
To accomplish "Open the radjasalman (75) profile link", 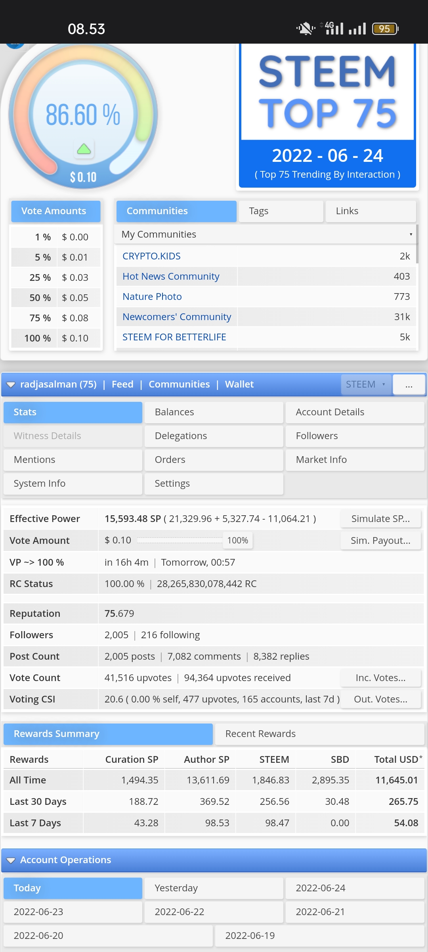I will [58, 384].
